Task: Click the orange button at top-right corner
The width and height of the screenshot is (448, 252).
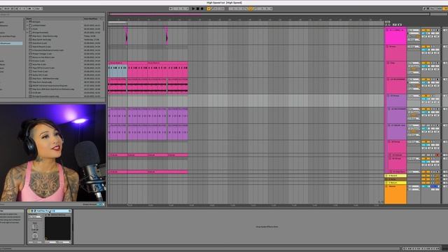Action: pos(445,9)
